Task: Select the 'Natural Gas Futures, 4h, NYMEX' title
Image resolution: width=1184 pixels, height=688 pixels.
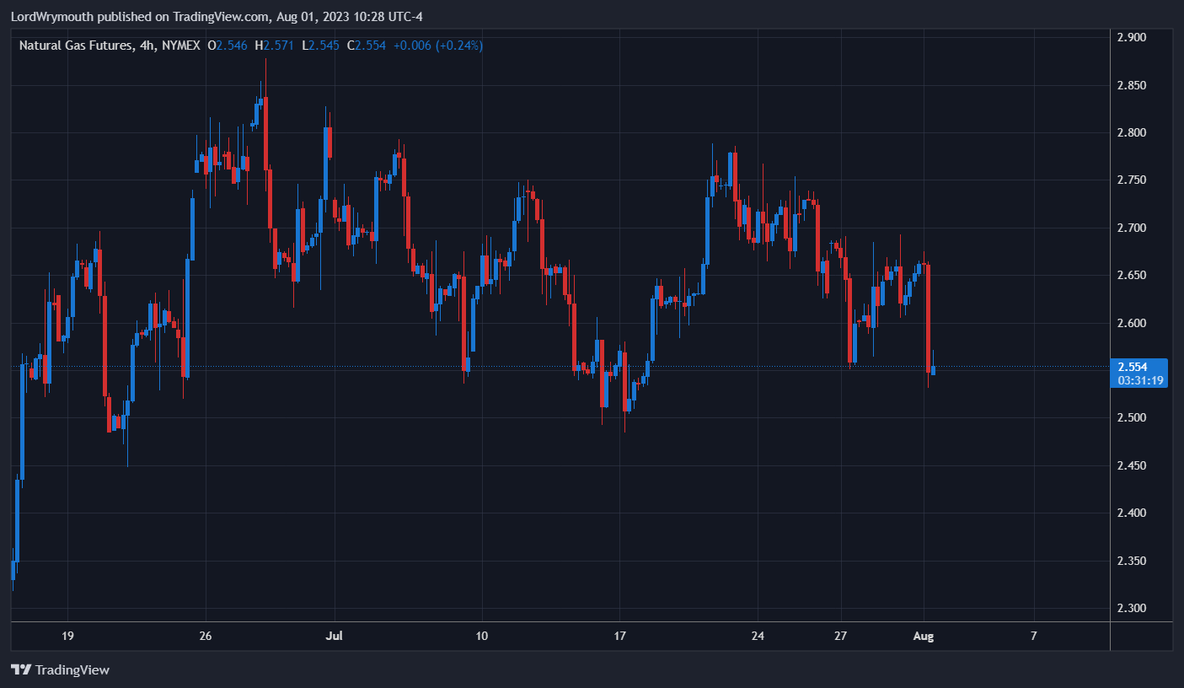Action: coord(110,46)
